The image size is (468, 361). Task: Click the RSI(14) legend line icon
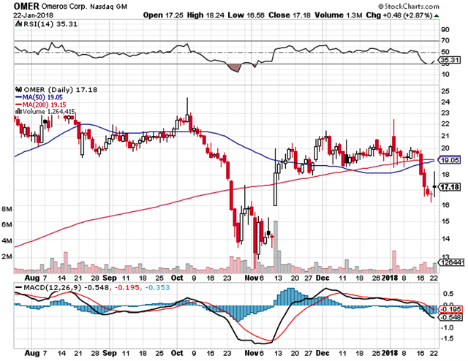click(18, 24)
